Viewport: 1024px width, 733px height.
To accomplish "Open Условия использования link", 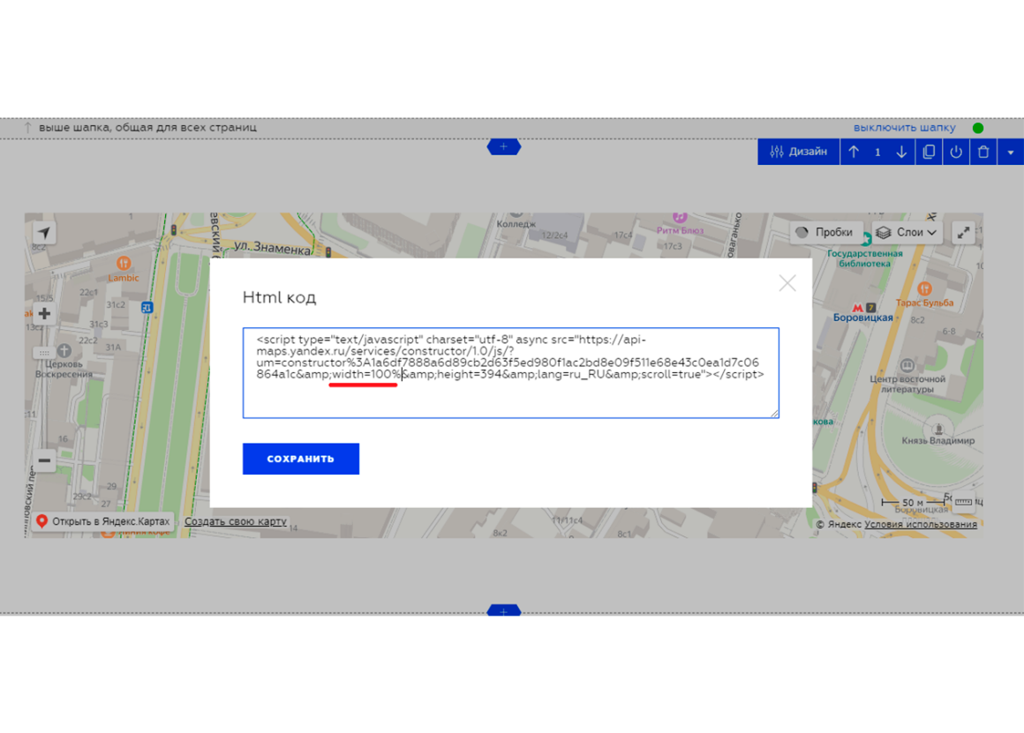I will coord(921,524).
